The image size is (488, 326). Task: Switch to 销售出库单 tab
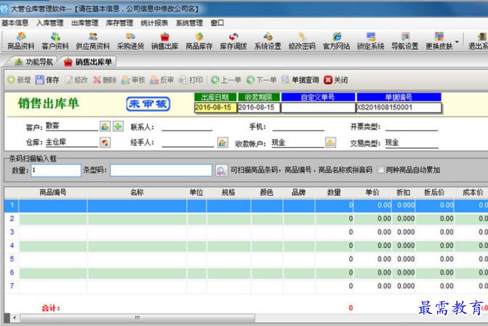pos(88,62)
